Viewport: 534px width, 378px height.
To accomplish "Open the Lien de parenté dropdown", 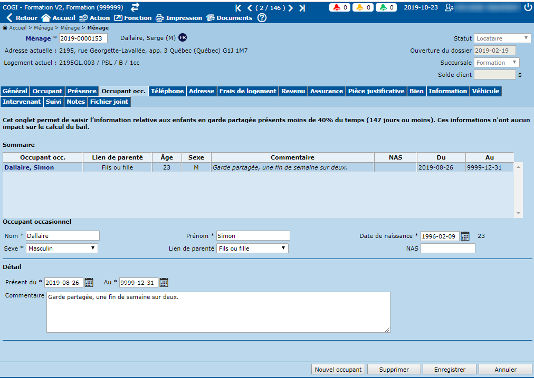I will (252, 248).
